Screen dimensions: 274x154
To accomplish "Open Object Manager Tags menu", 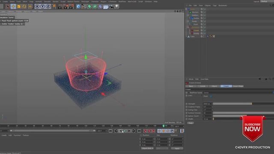I will (214, 6).
